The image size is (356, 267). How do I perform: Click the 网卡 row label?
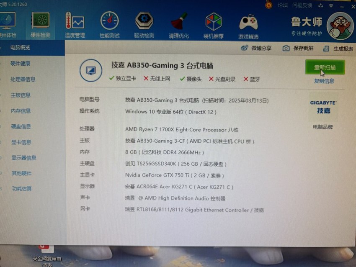pyautogui.click(x=85, y=209)
